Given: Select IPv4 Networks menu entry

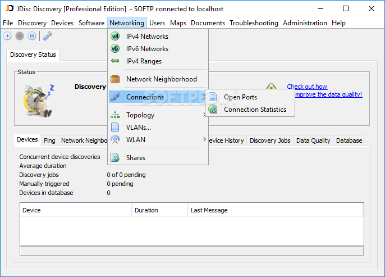Looking at the screenshot, I should tap(158, 37).
